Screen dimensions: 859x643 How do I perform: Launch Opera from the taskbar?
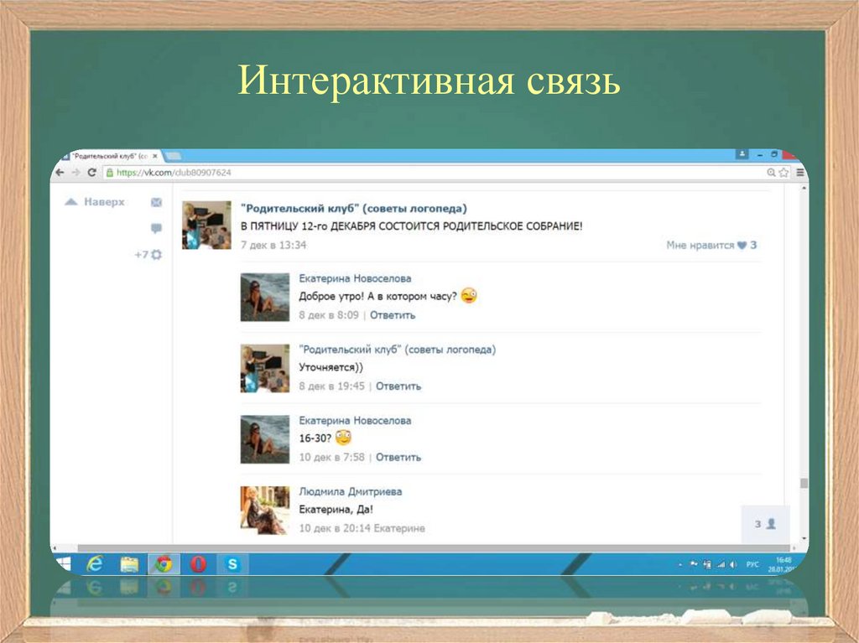click(x=198, y=564)
